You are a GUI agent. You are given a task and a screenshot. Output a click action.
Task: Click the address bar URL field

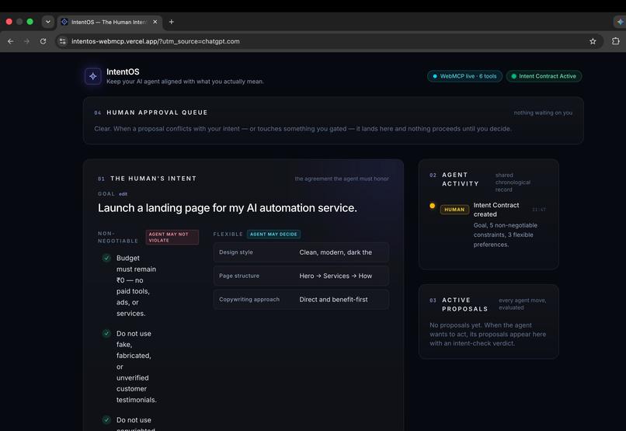click(x=328, y=41)
